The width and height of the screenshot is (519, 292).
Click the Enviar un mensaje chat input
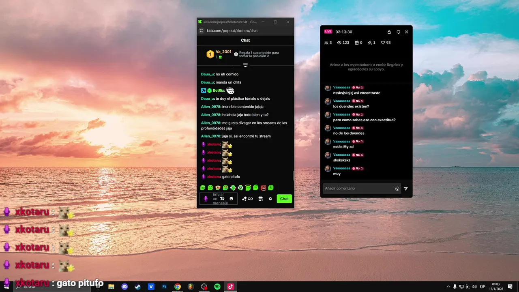click(218, 199)
